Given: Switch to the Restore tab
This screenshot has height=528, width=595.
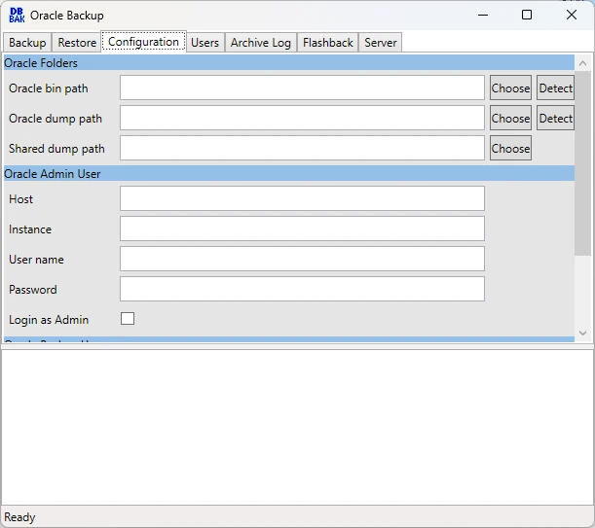Looking at the screenshot, I should pos(77,43).
